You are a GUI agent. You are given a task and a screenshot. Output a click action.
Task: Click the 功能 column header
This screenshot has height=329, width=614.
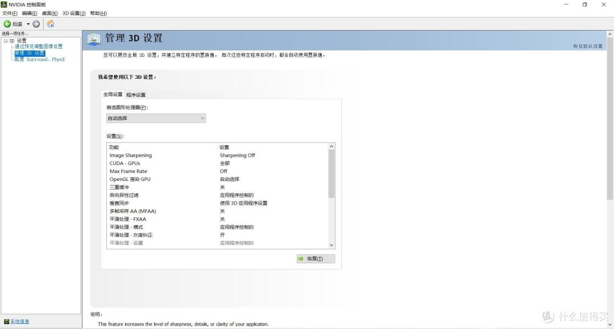(x=161, y=147)
